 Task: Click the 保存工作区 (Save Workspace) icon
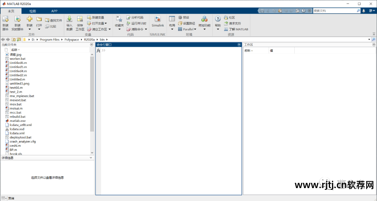(x=80, y=19)
